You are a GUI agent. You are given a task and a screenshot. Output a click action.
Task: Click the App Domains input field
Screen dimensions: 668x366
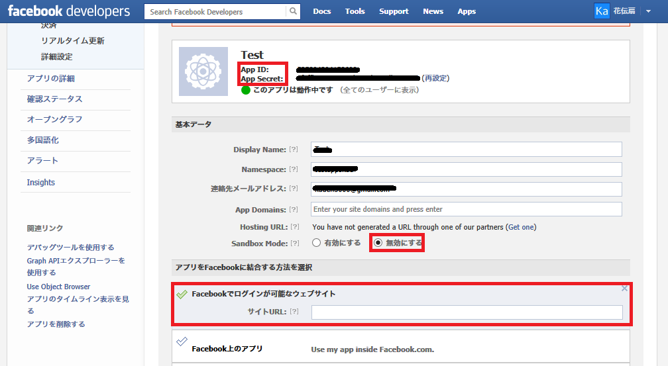pos(466,209)
